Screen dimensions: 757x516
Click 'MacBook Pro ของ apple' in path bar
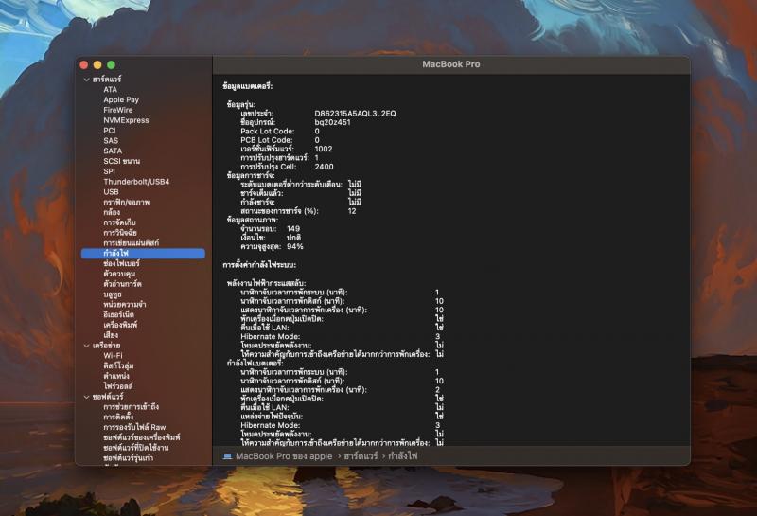284,456
